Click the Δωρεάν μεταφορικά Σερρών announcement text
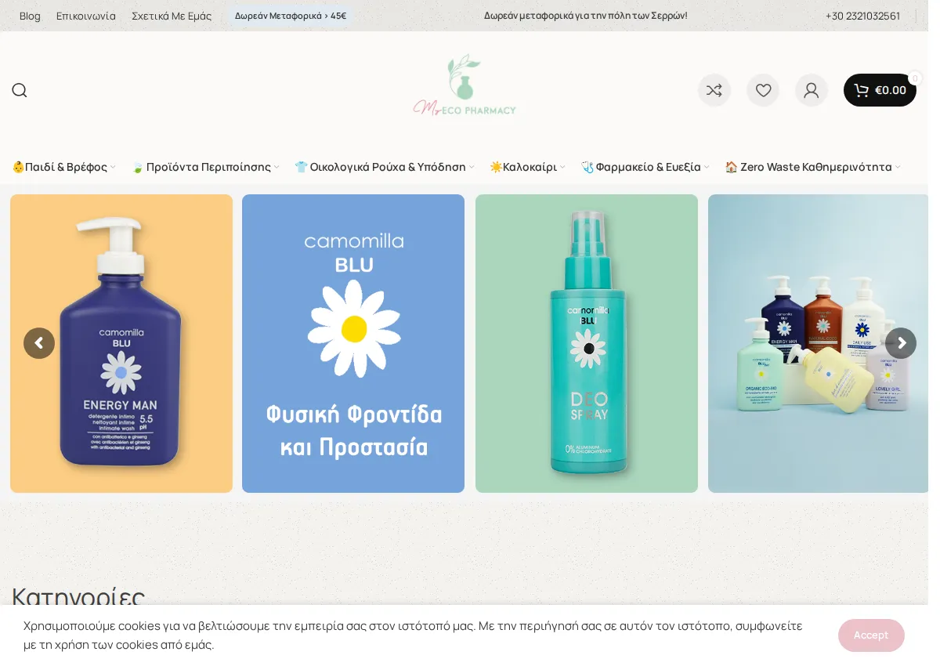Viewport: 940px width, 666px height. pyautogui.click(x=585, y=16)
